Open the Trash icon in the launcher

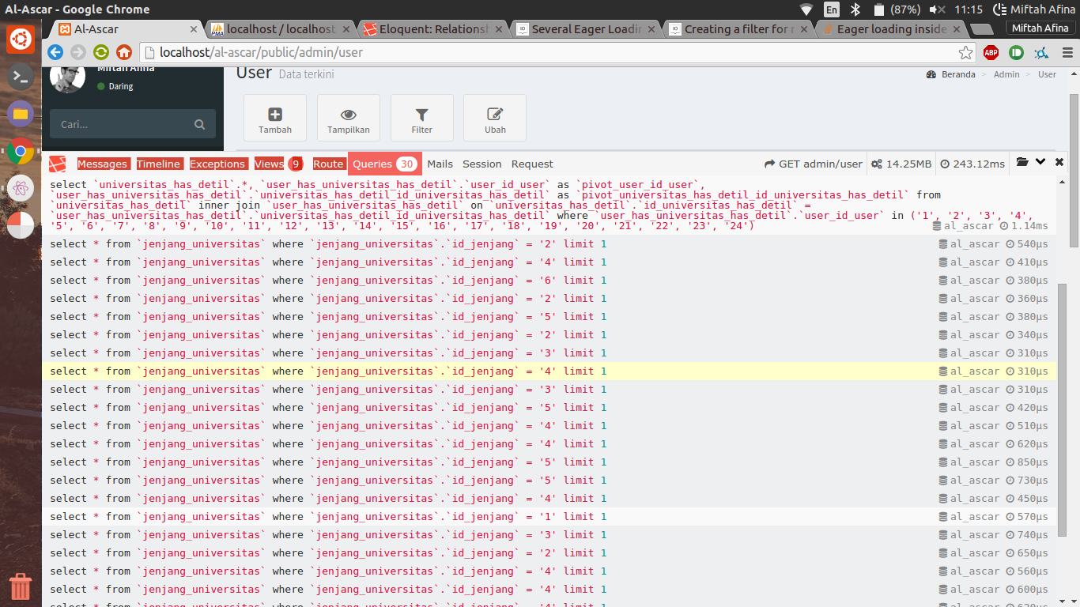[x=21, y=586]
